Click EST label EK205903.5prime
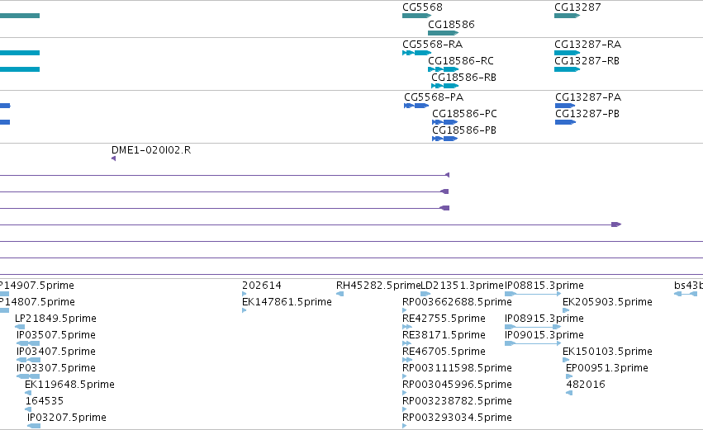The width and height of the screenshot is (703, 430). coord(607,302)
